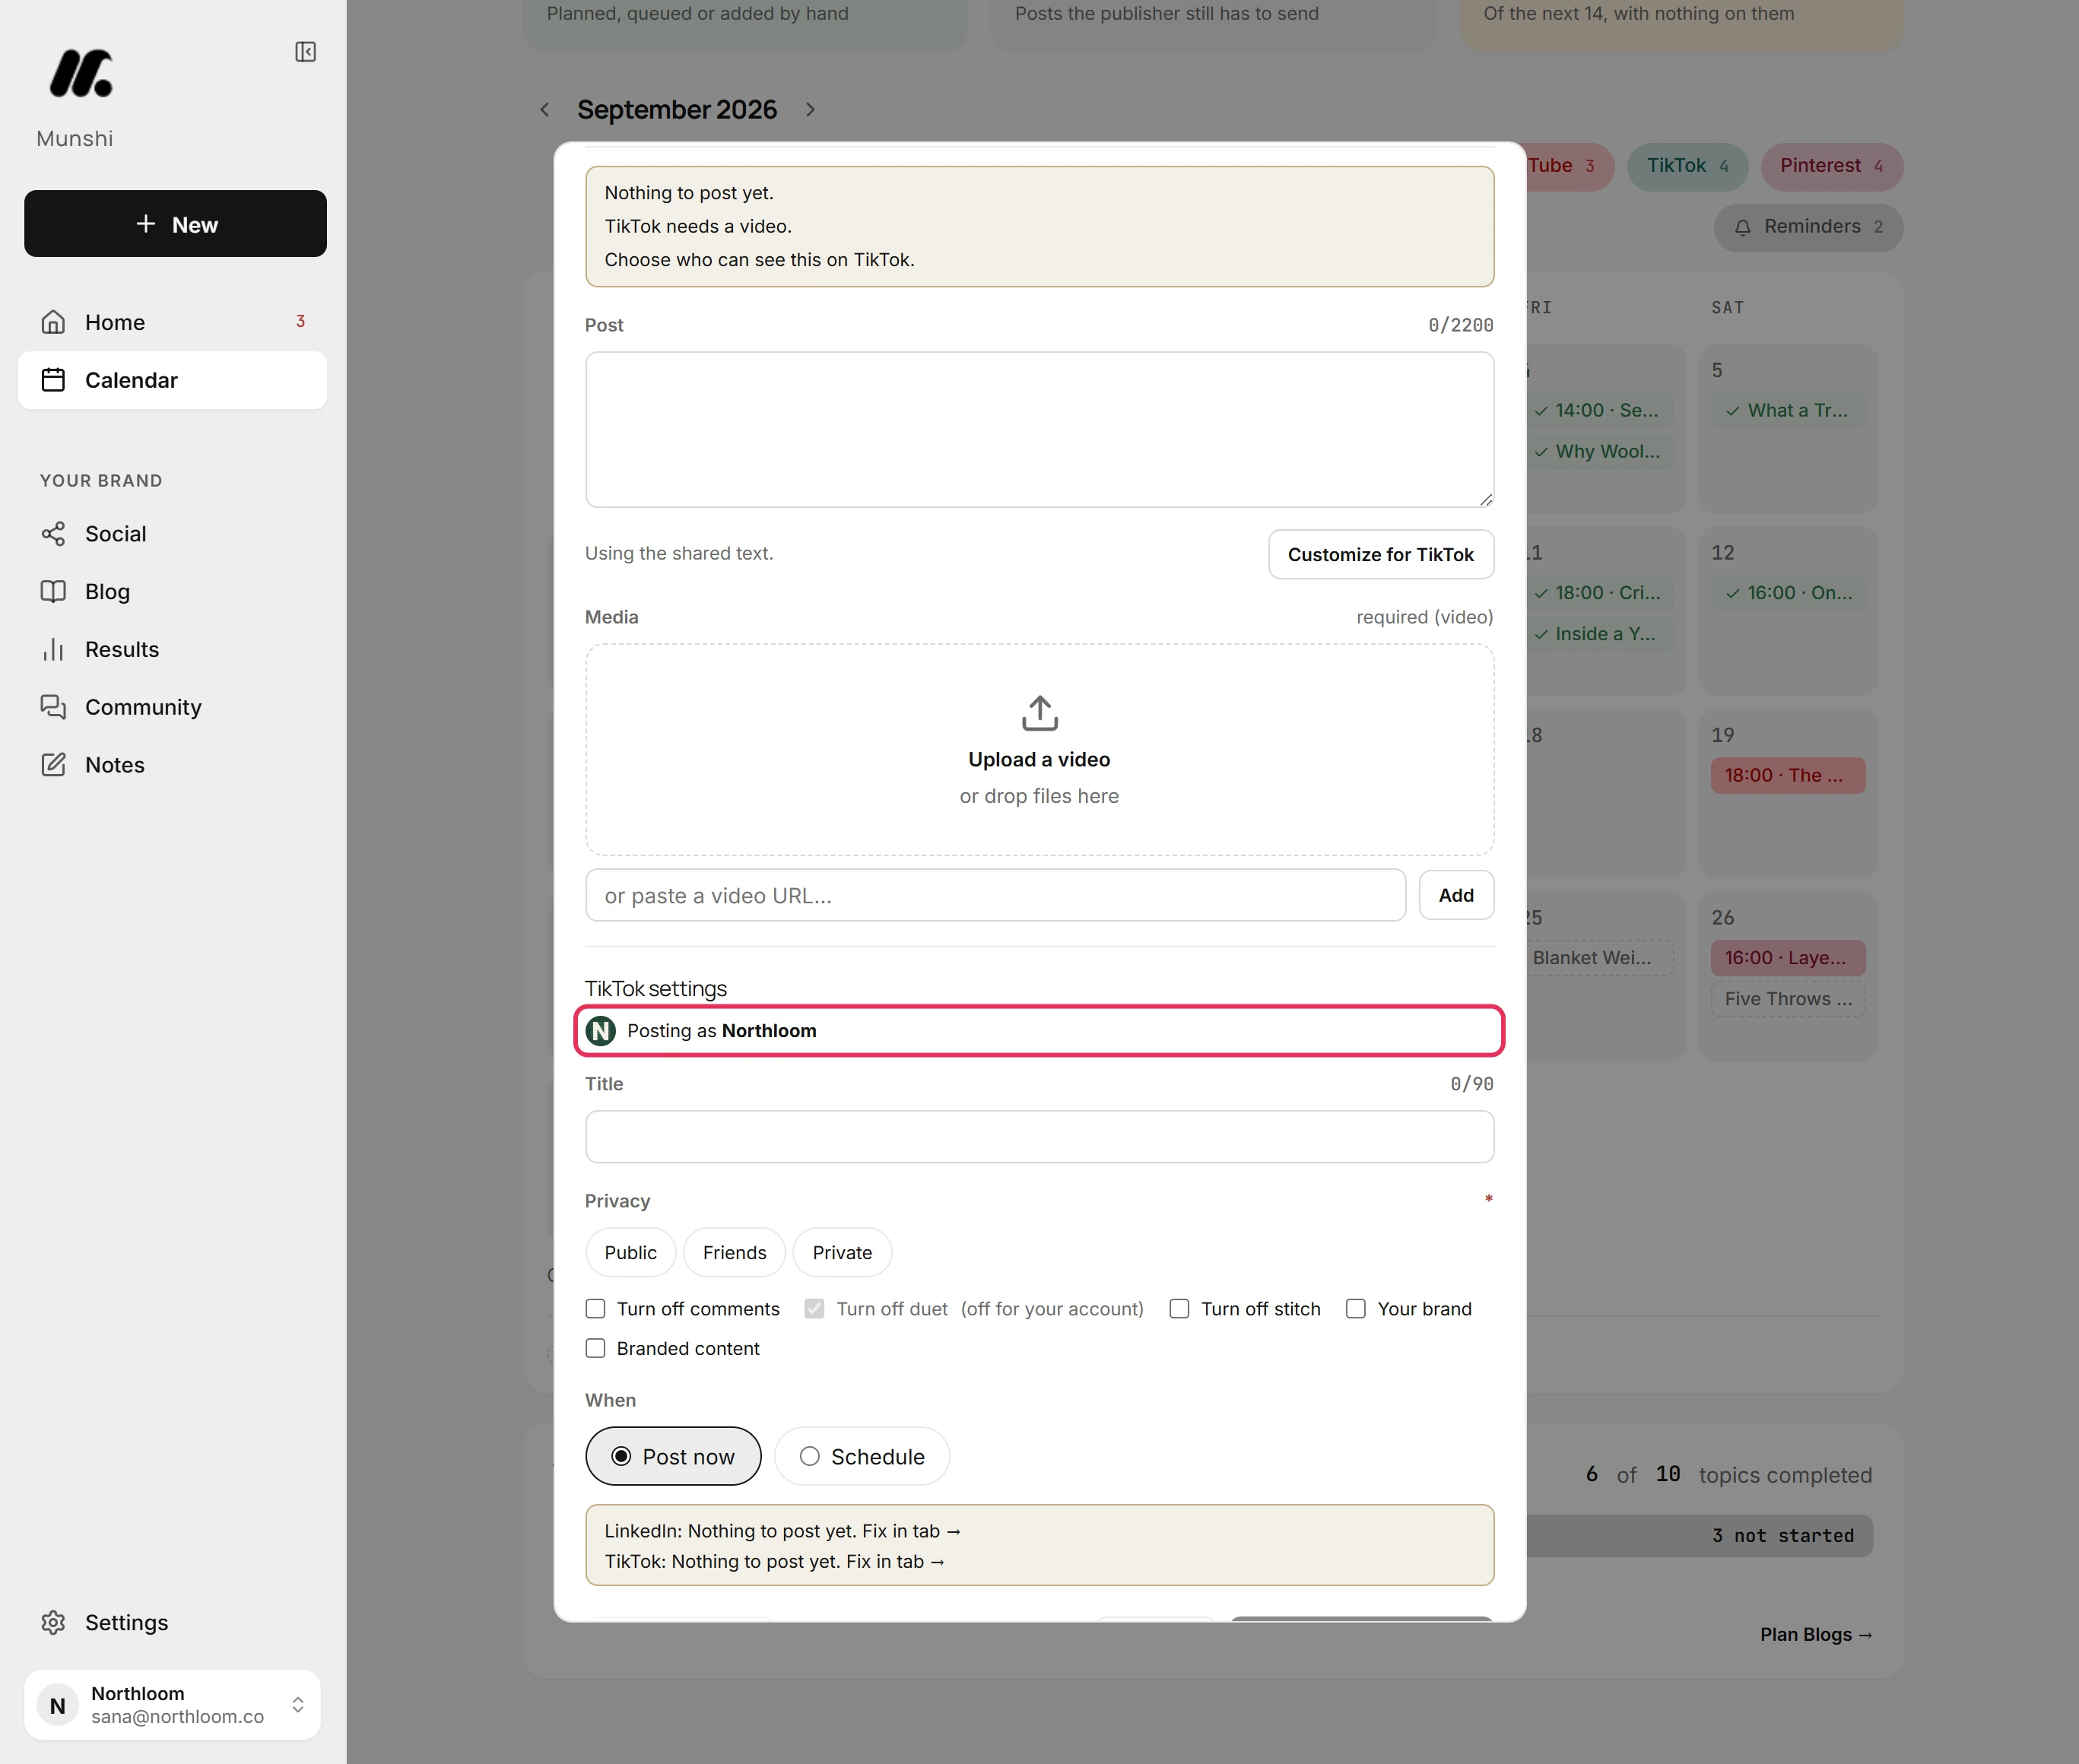Screen dimensions: 2079x1764
Task: Go to previous month arrow
Action: point(545,110)
